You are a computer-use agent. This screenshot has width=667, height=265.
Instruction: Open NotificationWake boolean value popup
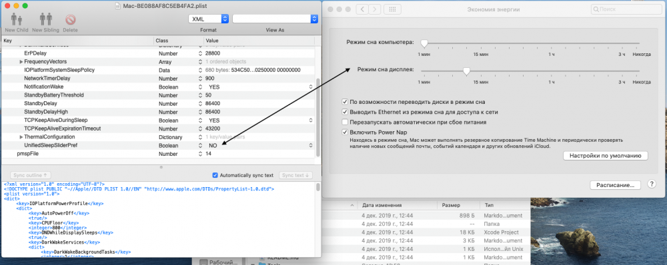pyautogui.click(x=311, y=87)
